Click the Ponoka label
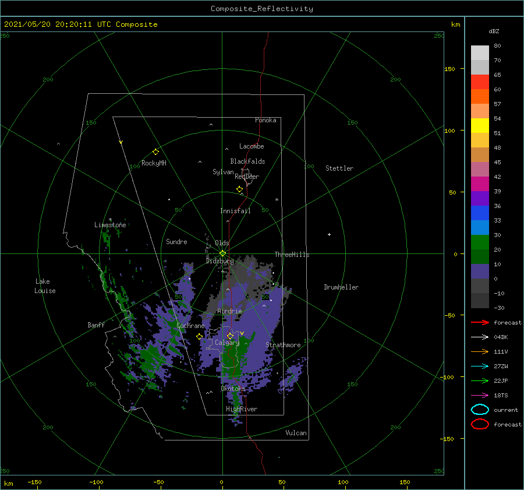524x490 pixels. point(265,120)
